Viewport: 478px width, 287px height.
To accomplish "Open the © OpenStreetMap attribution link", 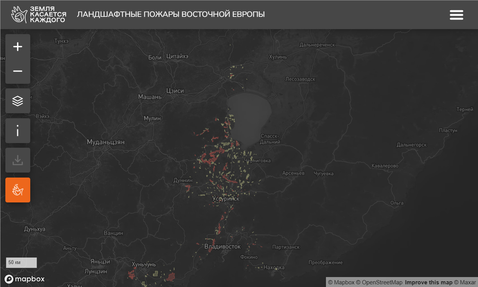I will 379,282.
